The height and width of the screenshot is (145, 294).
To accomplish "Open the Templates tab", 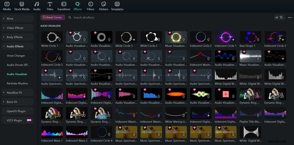I will click(x=117, y=6).
